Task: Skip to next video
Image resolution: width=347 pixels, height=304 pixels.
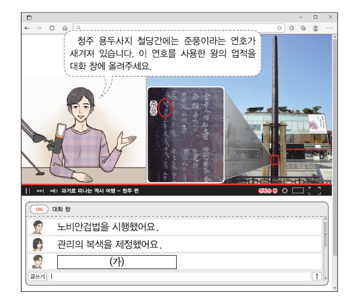Action: (40, 190)
